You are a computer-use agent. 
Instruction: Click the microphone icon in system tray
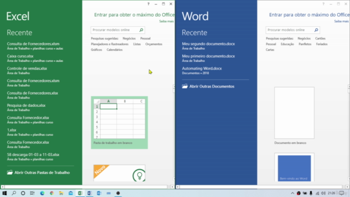[311, 193]
